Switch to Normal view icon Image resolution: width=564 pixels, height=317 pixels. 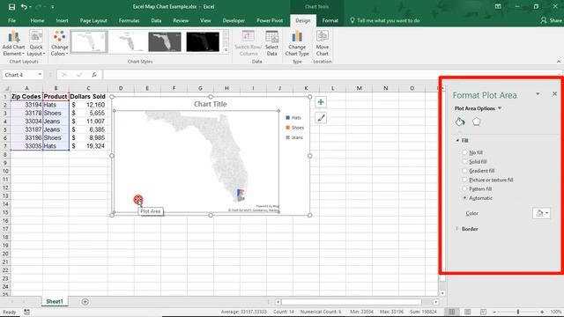tap(451, 312)
